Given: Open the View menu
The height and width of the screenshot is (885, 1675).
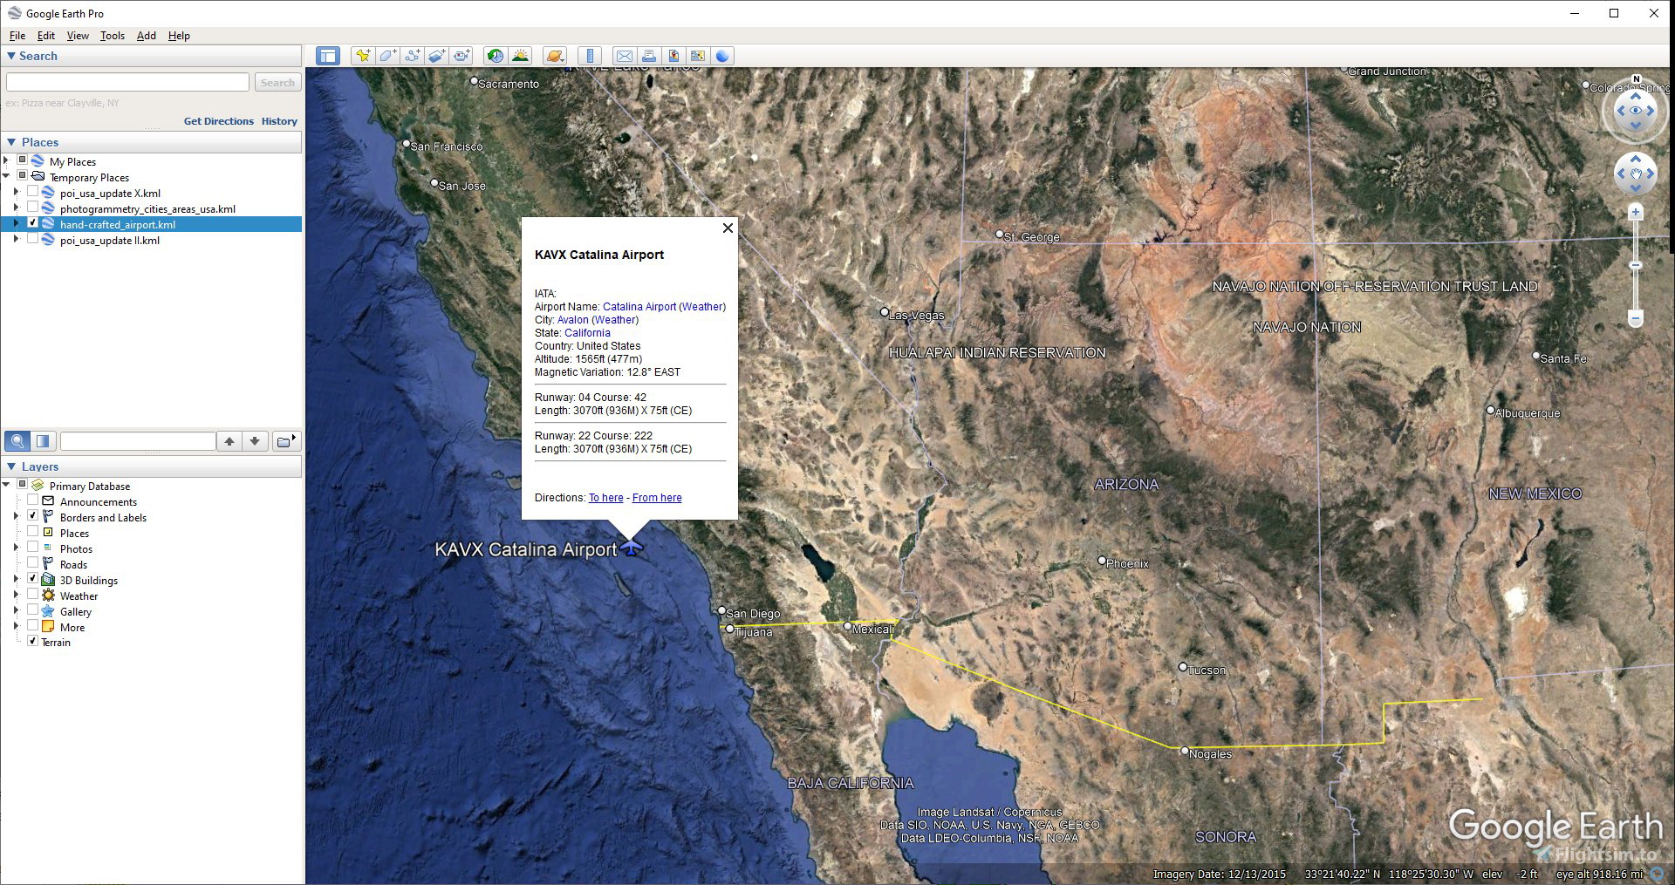Looking at the screenshot, I should (x=78, y=36).
